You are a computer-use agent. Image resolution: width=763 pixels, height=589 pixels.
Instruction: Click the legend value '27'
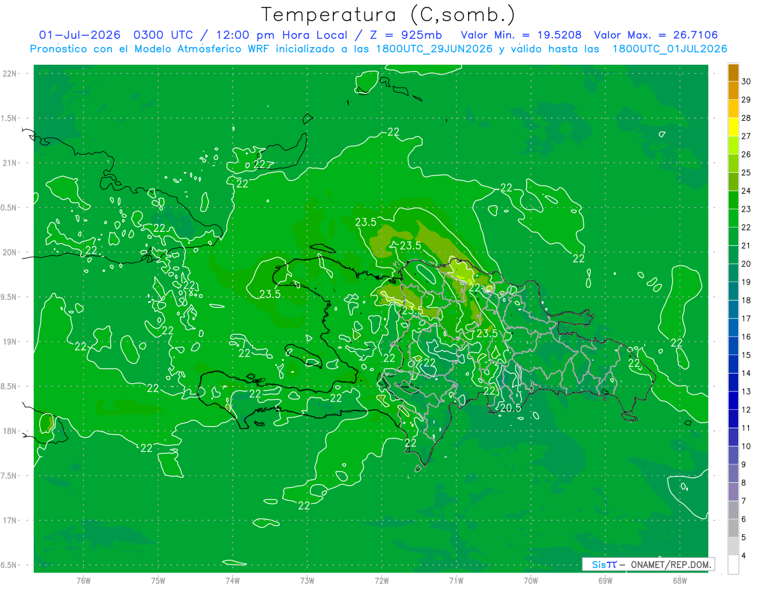746,136
